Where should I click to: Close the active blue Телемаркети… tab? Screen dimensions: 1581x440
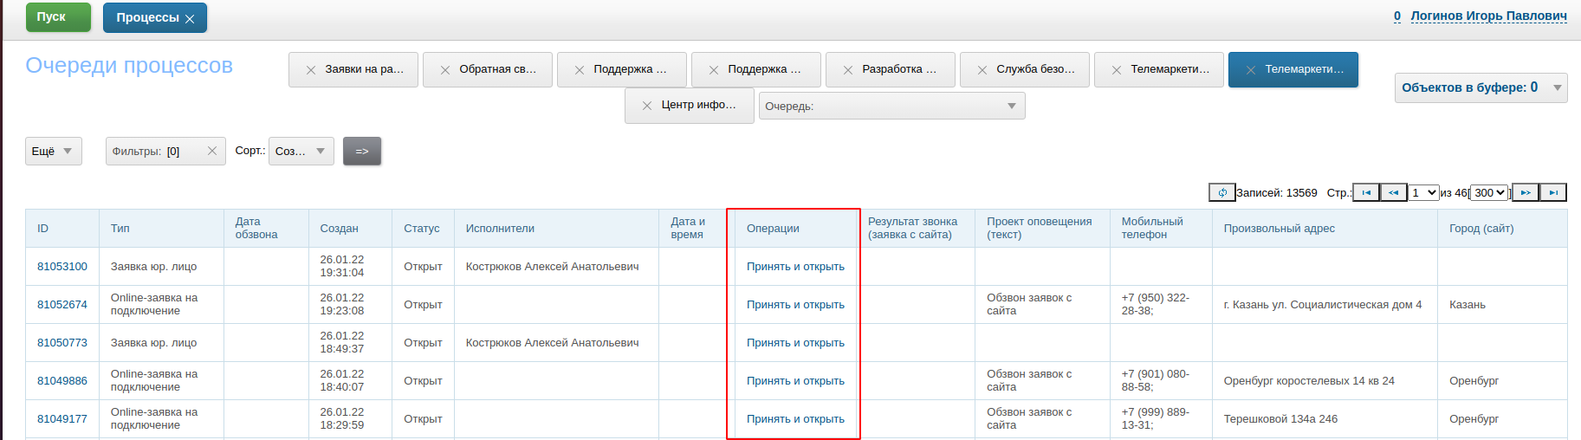[x=1251, y=70]
